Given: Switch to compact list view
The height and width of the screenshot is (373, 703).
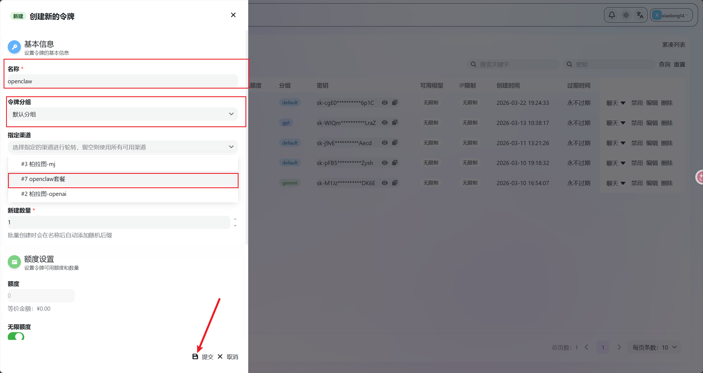Looking at the screenshot, I should [x=673, y=45].
